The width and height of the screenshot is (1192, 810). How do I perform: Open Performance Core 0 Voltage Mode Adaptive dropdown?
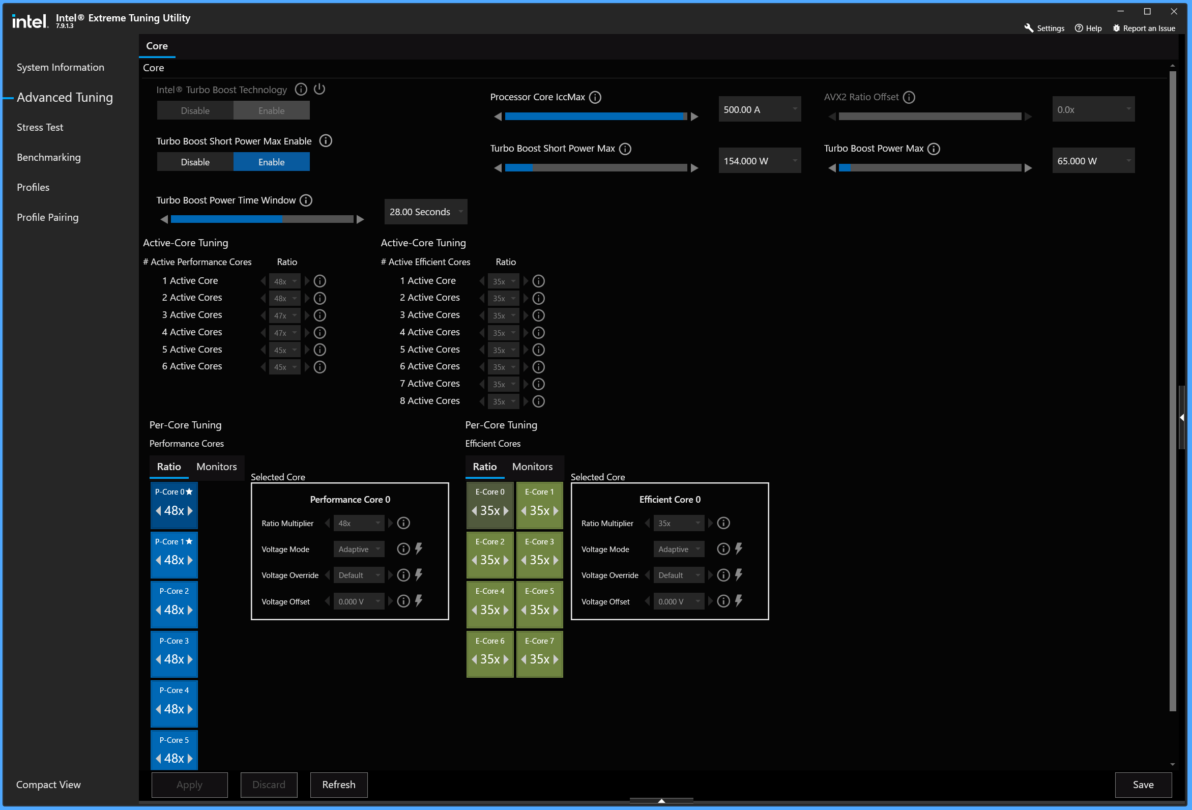point(359,549)
